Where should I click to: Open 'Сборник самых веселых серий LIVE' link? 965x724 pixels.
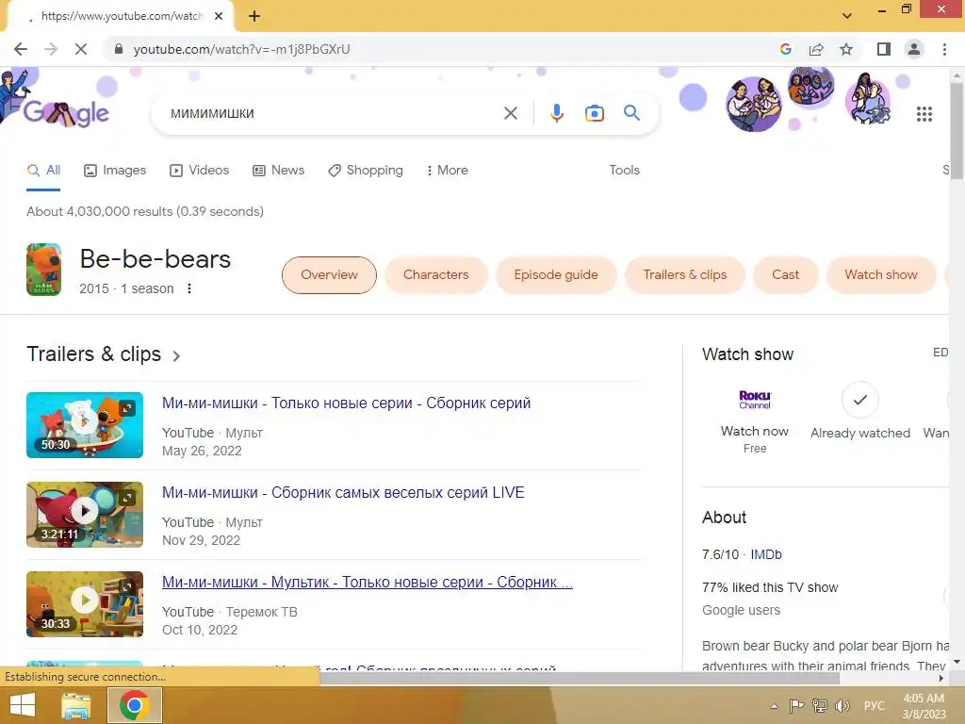pos(343,492)
